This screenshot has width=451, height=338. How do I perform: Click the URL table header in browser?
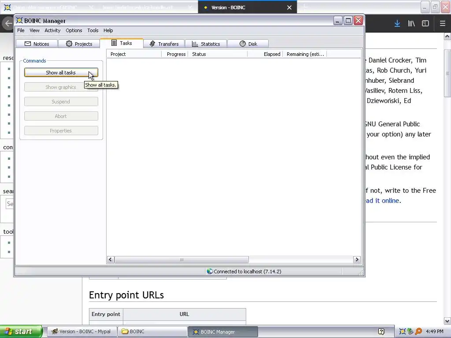[185, 314]
